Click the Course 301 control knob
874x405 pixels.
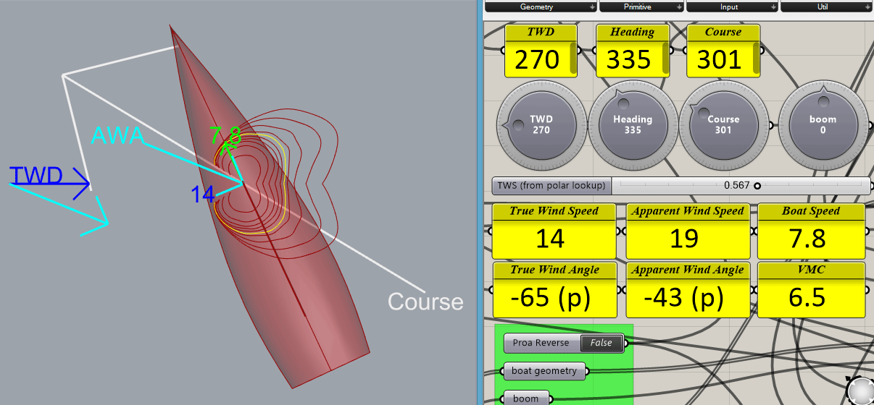[723, 124]
